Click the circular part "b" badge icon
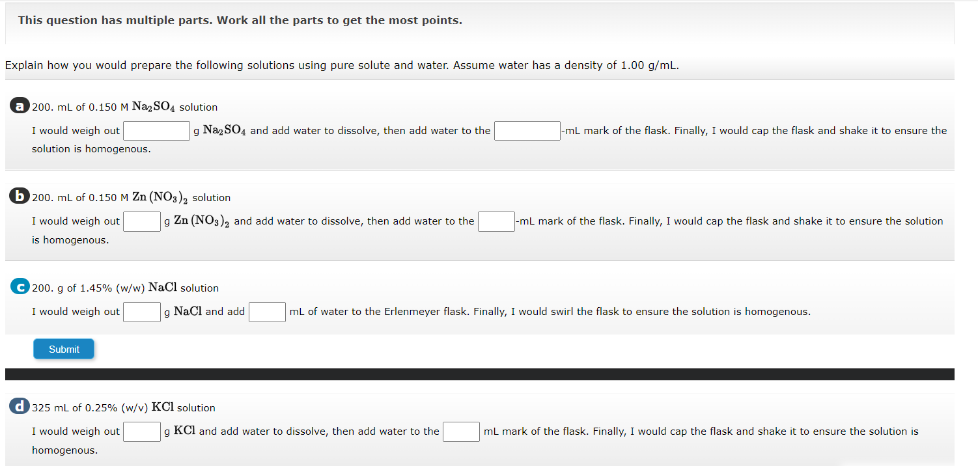 point(20,195)
